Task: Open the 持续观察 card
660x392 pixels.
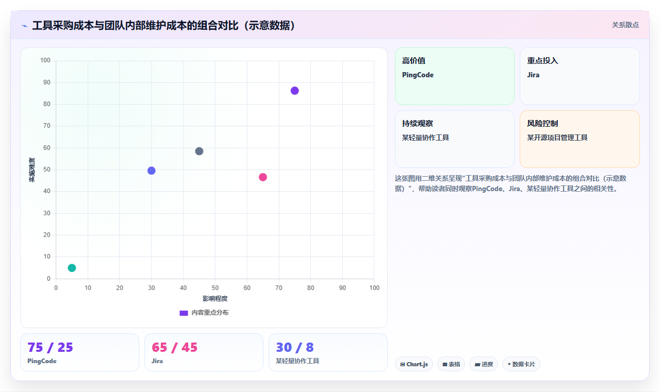Action: [455, 139]
